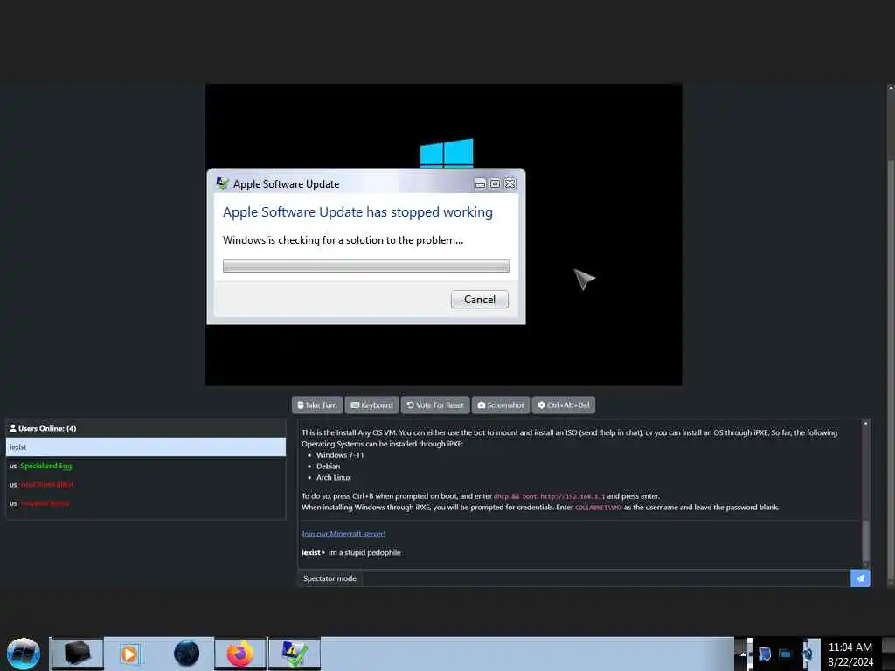Click the chat panel scrollbar
This screenshot has width=895, height=671.
pyautogui.click(x=865, y=494)
